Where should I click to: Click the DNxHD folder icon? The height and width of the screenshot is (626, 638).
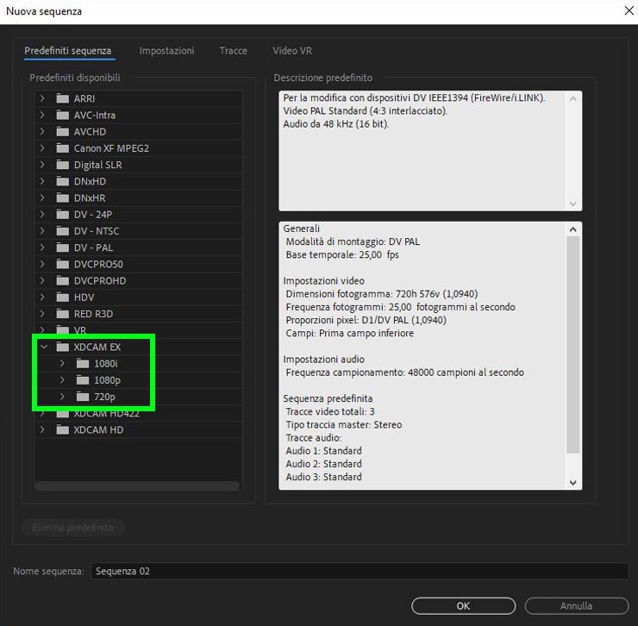[62, 181]
